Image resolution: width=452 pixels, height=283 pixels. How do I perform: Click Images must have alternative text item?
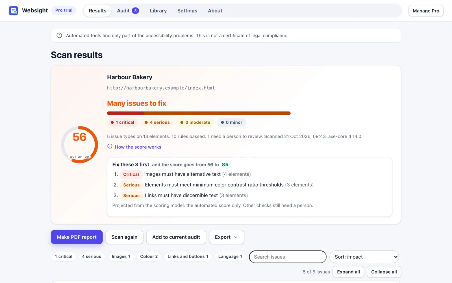182,174
